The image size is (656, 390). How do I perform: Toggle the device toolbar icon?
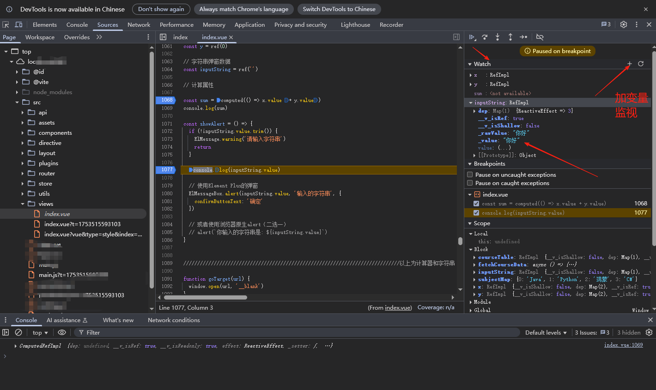(x=18, y=24)
